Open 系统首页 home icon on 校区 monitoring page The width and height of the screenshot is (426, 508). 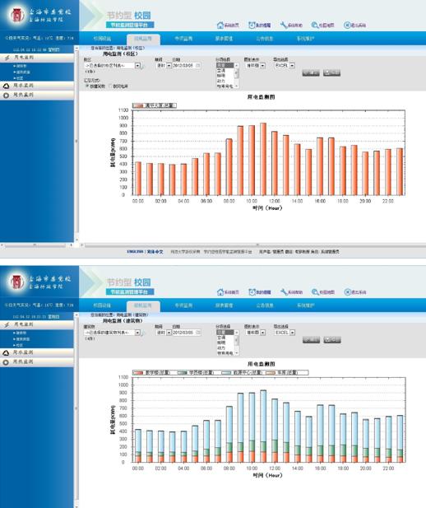pyautogui.click(x=228, y=25)
